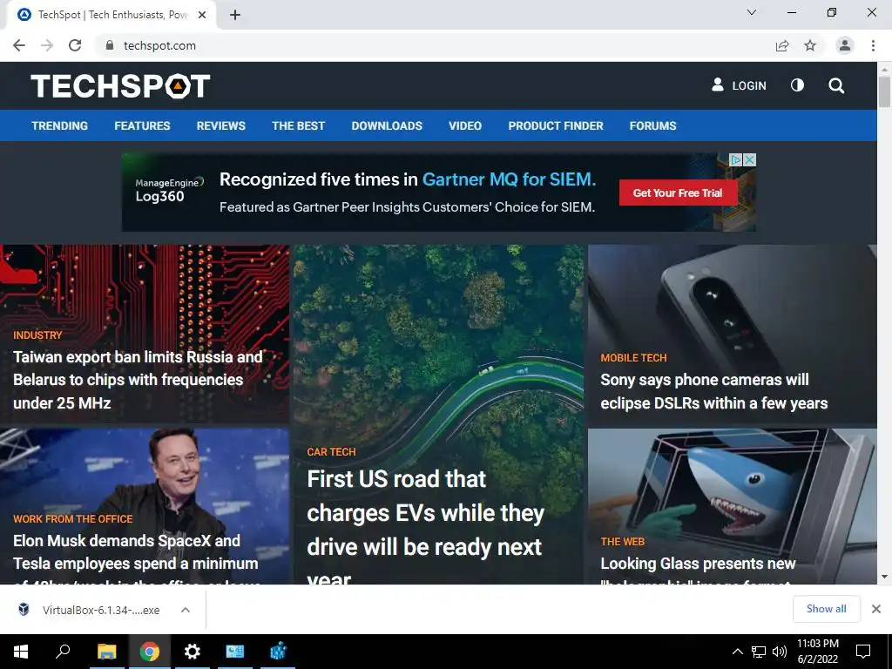Open the Windows Start menu
This screenshot has height=669, width=892.
pos(21,652)
